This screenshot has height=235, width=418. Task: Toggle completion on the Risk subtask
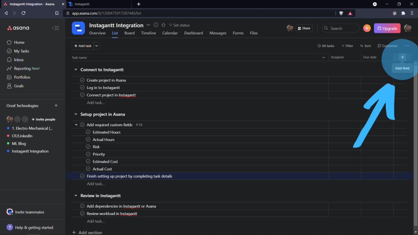pos(88,147)
